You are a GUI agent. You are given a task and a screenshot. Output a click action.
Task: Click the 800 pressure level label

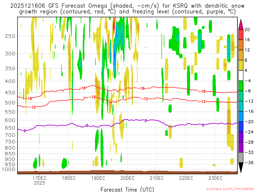click(10, 148)
